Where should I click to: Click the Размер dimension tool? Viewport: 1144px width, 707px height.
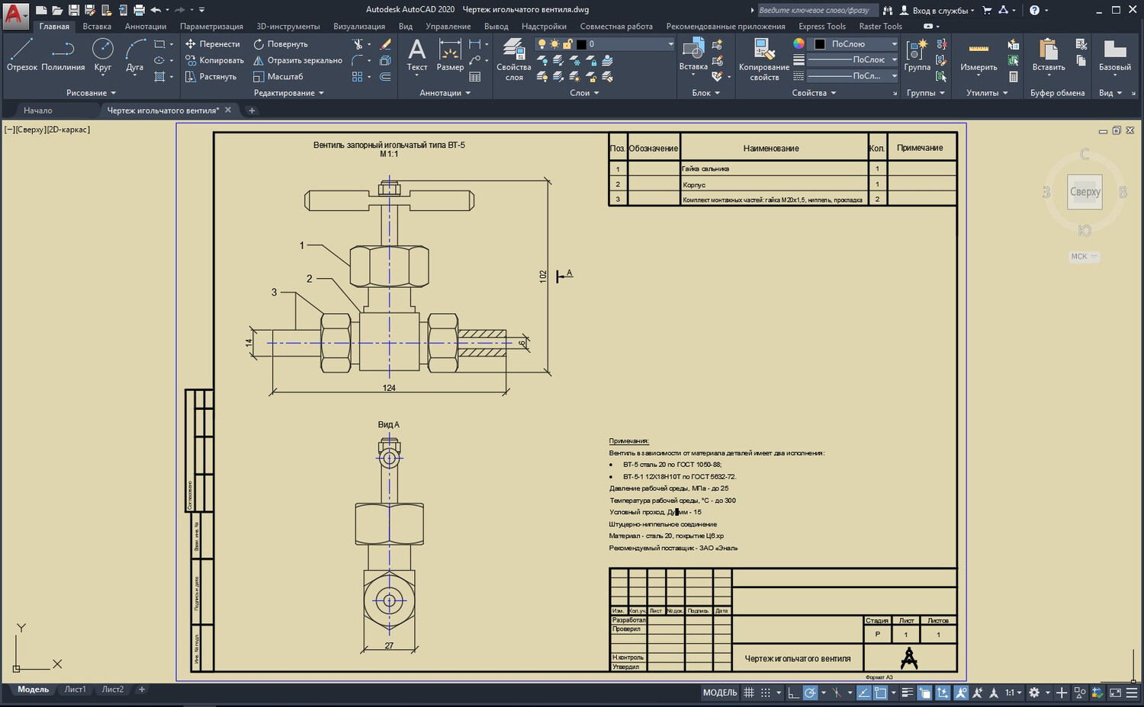pyautogui.click(x=450, y=55)
